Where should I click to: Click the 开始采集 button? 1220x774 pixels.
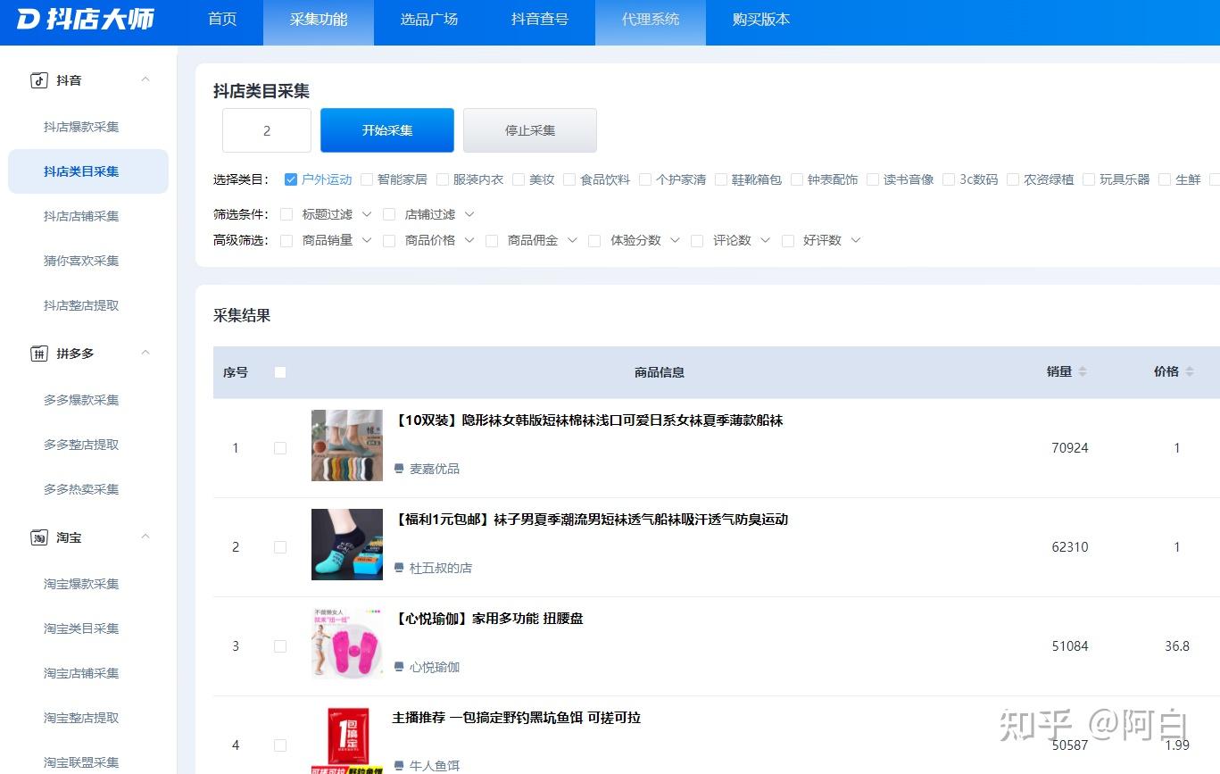(x=387, y=130)
